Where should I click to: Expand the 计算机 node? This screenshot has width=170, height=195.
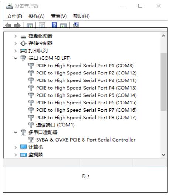point(15,147)
